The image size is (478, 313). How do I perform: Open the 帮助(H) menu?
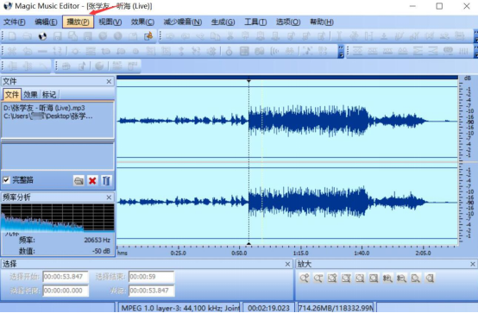[x=322, y=22]
